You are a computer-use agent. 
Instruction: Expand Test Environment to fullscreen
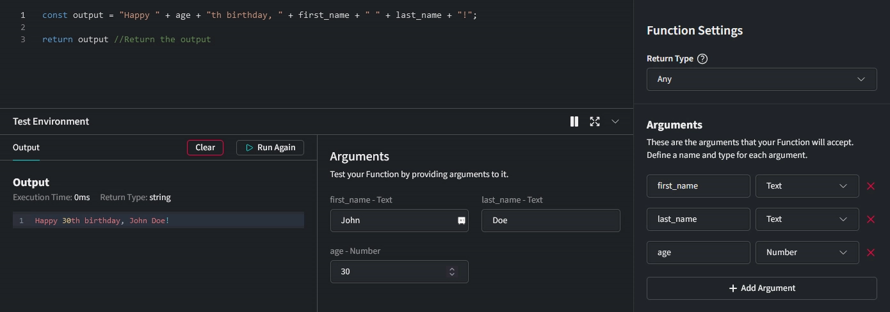pos(595,121)
